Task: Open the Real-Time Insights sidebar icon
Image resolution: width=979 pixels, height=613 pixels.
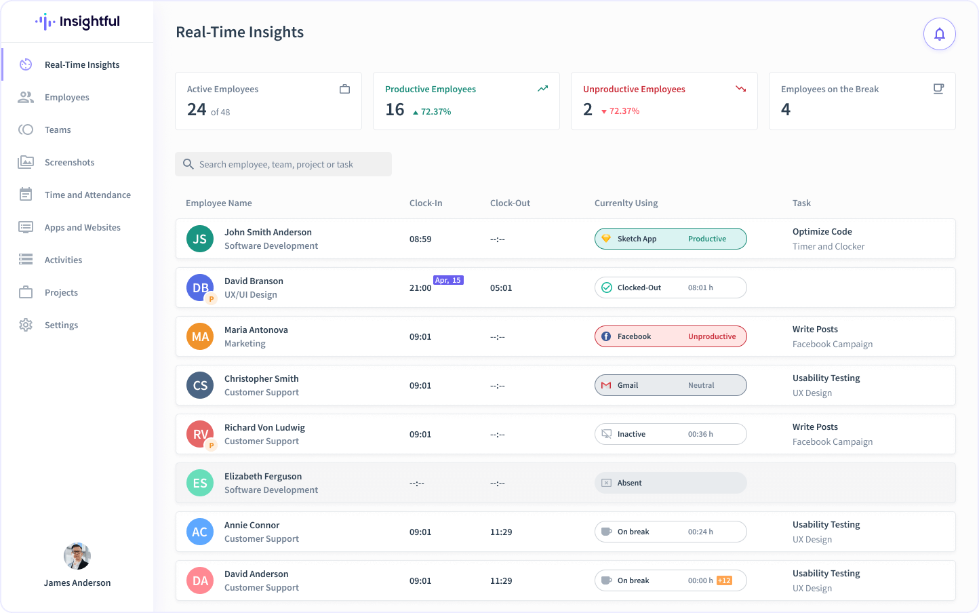Action: point(25,64)
